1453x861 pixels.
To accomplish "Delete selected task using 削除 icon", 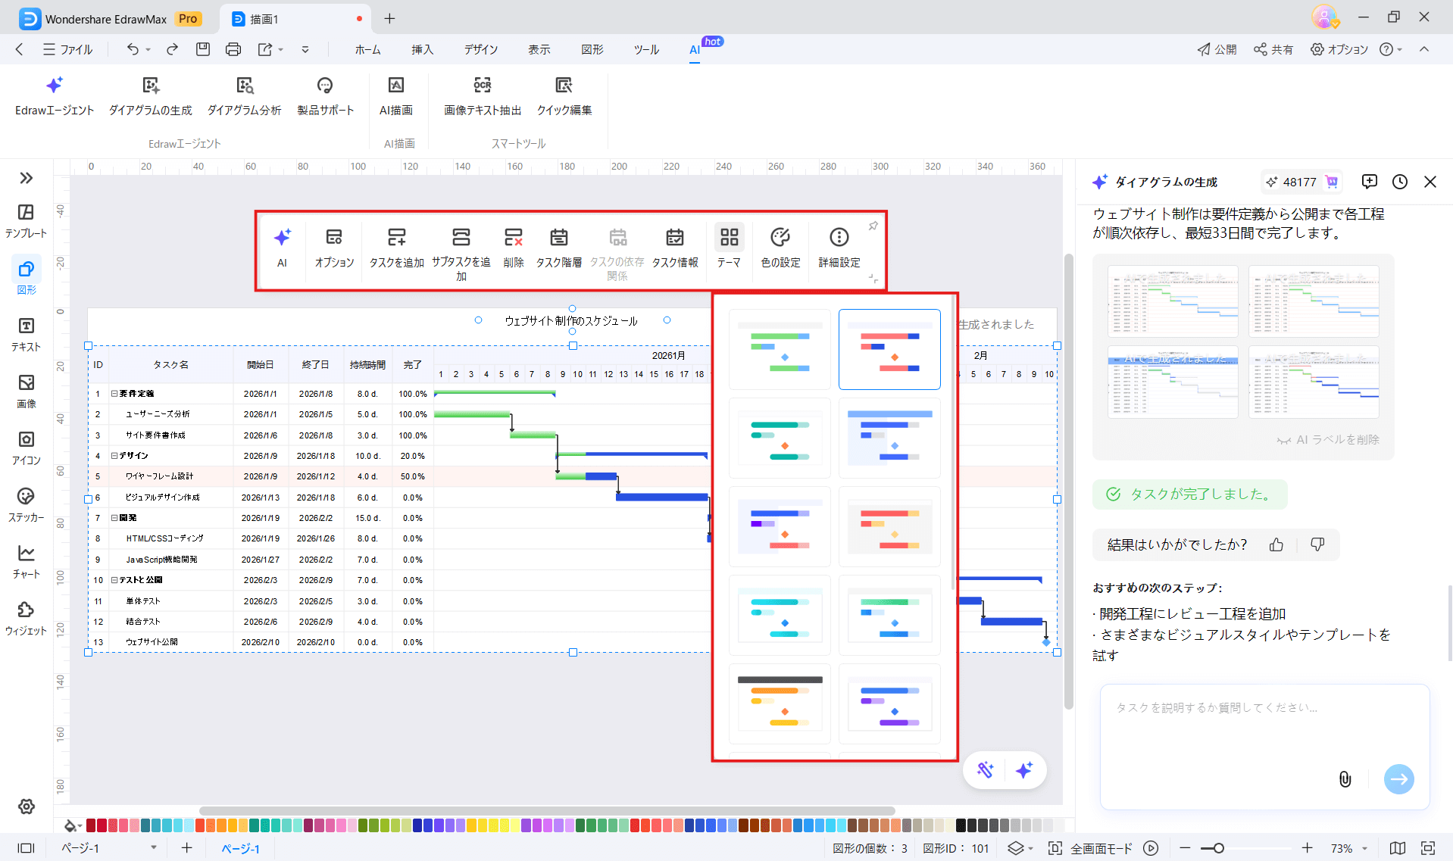I will (x=514, y=246).
